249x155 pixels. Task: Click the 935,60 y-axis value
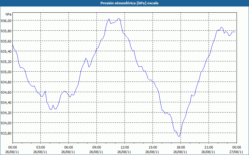tap(6, 41)
